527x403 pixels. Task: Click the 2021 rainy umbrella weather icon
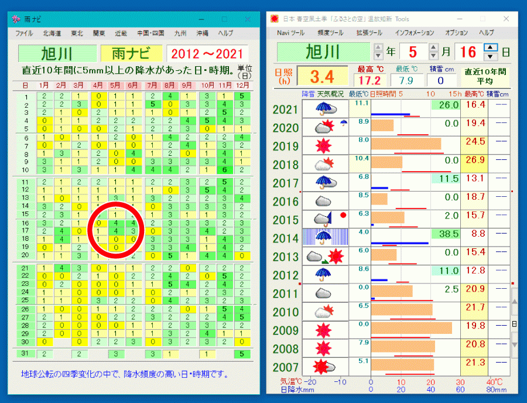point(324,109)
